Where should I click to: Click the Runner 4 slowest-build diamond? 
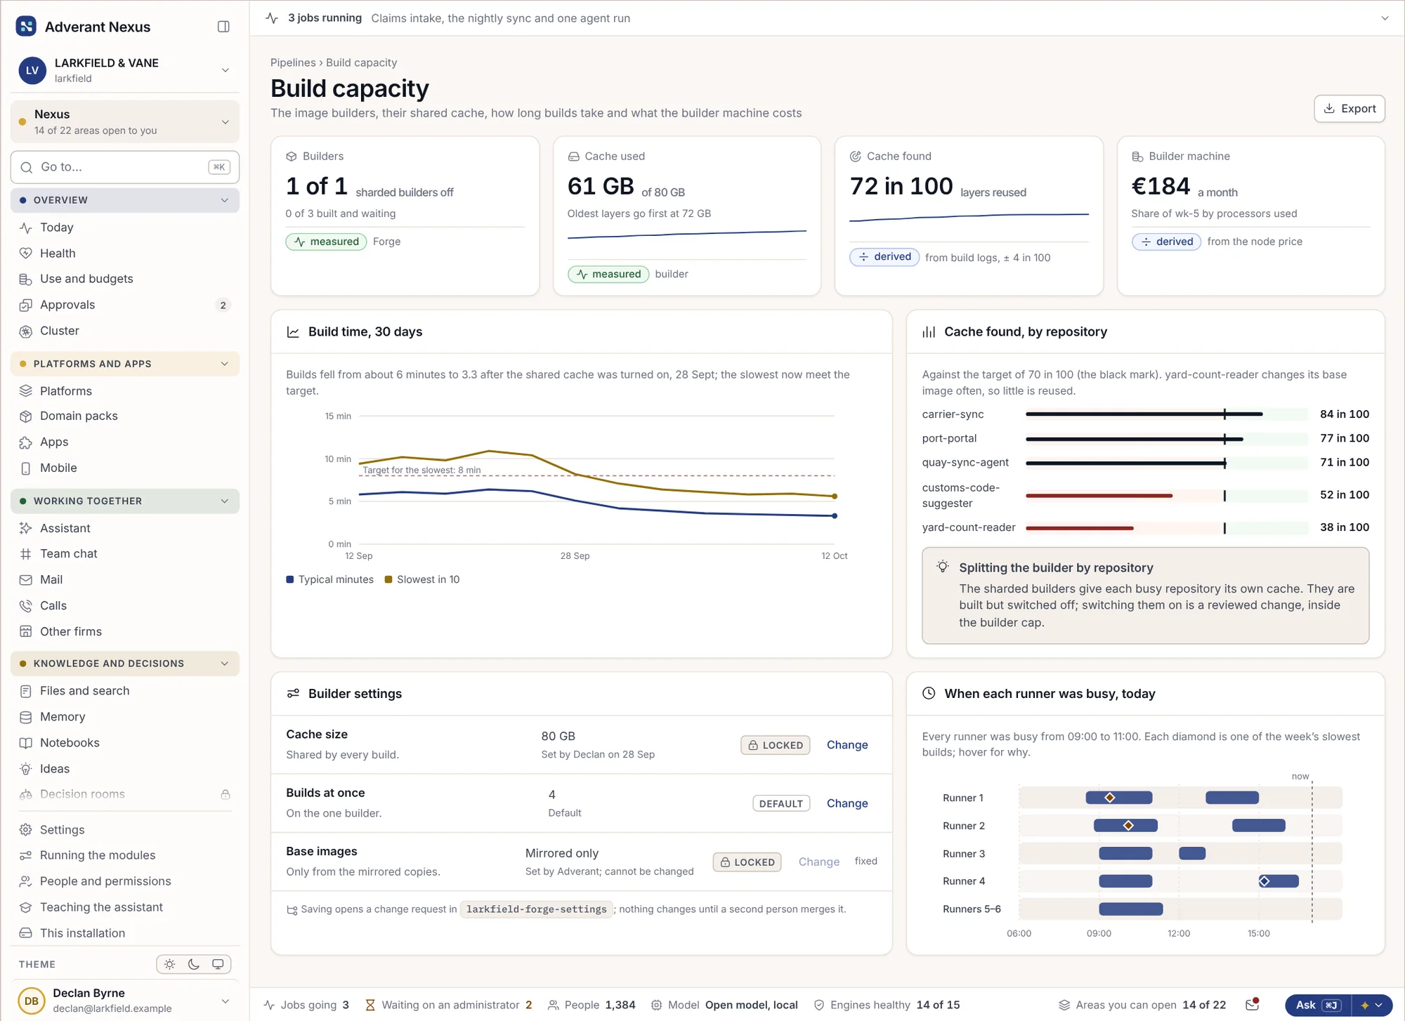(1264, 881)
